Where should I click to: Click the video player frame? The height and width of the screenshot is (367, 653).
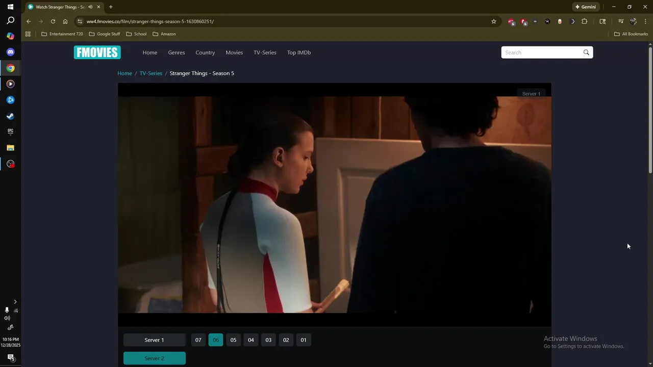click(x=334, y=204)
